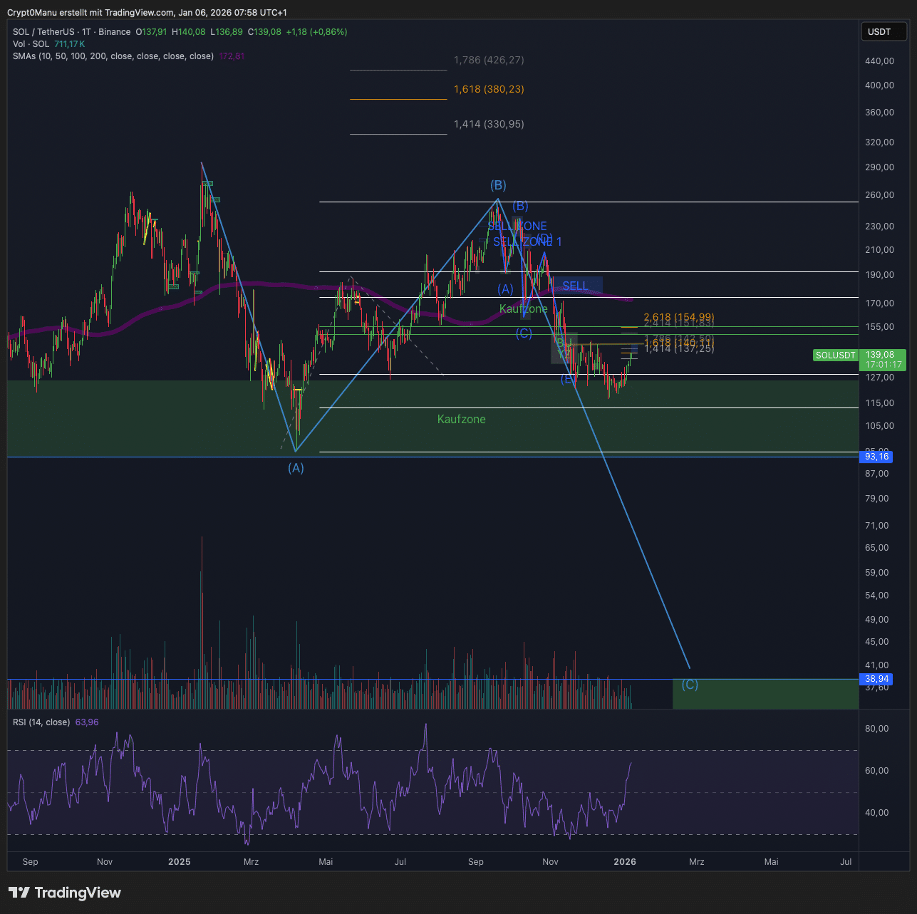Select the large green Kaufzone label
Viewport: 917px width, 914px height.
[461, 420]
